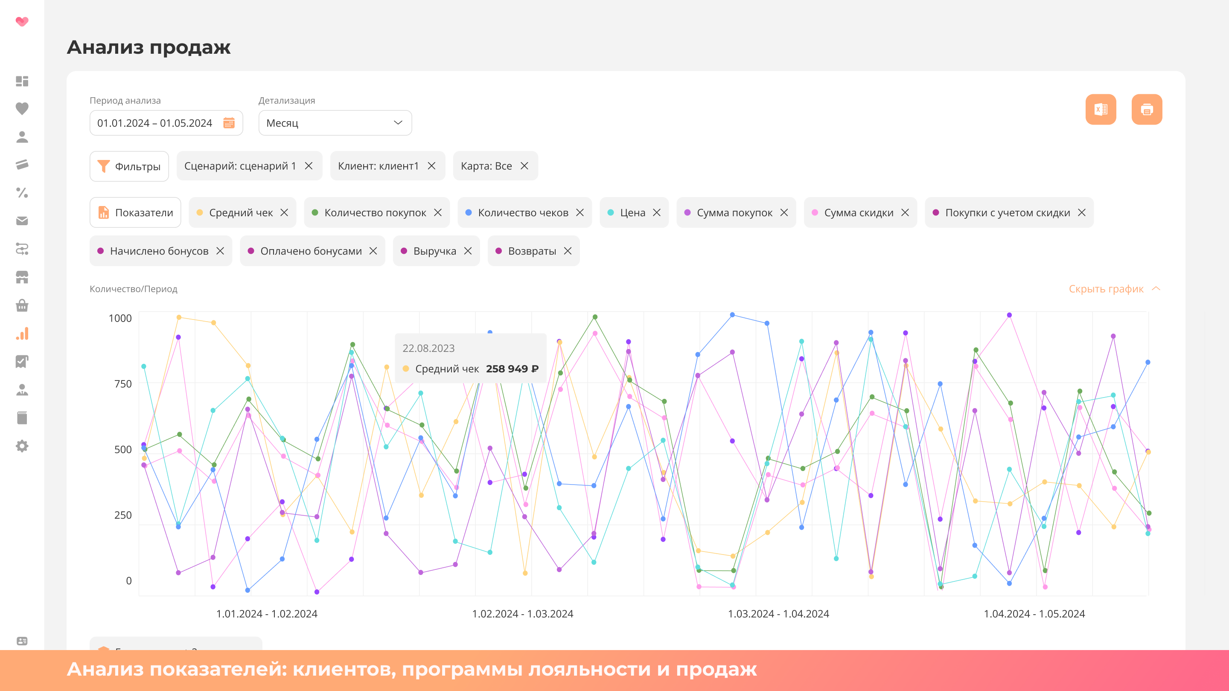Open the percent discounts sidebar icon
Screen dimensions: 1229x691
click(22, 193)
